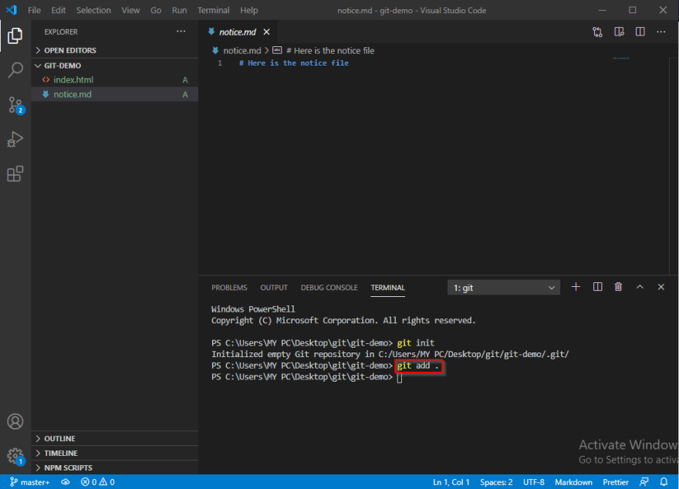This screenshot has width=679, height=489.
Task: Open the Extensions view
Action: [x=15, y=174]
